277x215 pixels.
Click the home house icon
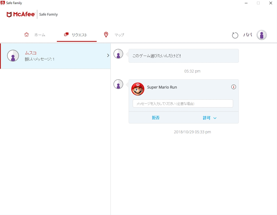pos(26,34)
